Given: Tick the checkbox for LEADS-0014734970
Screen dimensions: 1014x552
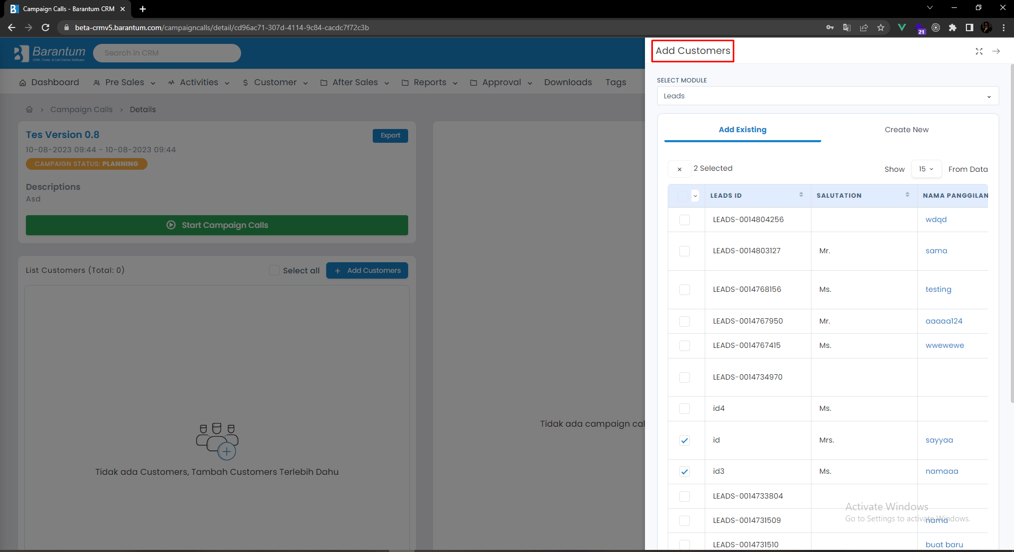Looking at the screenshot, I should pyautogui.click(x=685, y=378).
